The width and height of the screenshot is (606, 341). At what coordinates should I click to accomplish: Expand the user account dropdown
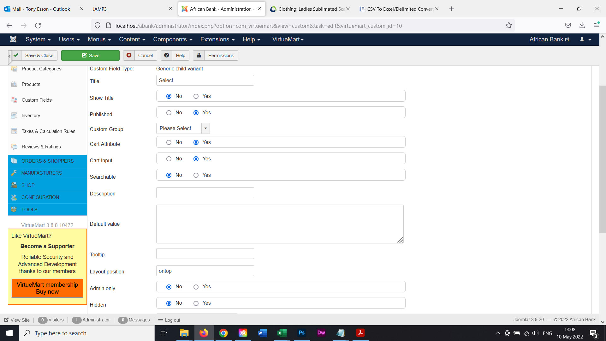click(585, 39)
